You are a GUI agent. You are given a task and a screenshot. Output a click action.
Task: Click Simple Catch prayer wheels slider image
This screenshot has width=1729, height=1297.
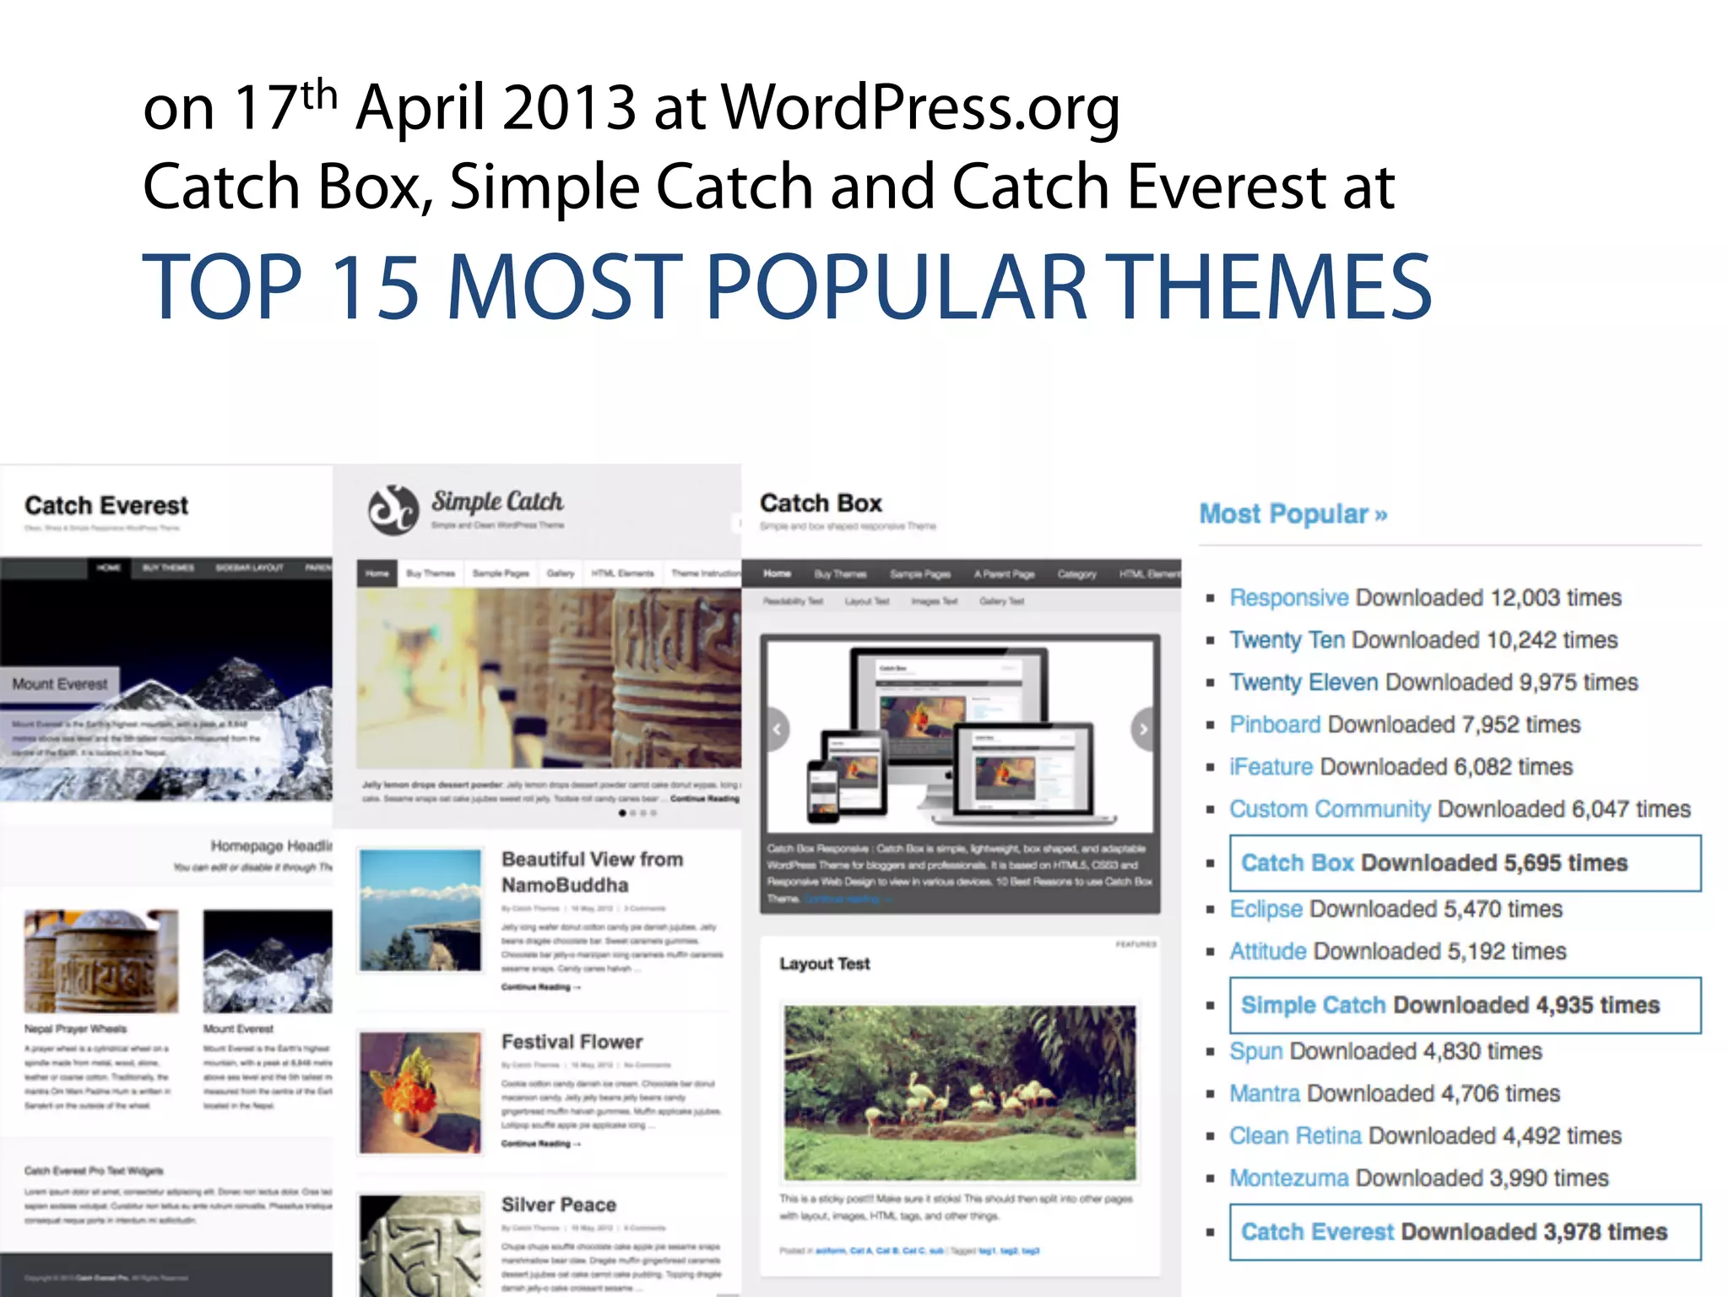click(549, 678)
